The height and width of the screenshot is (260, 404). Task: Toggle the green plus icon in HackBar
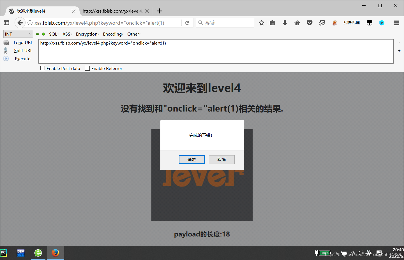[43, 34]
